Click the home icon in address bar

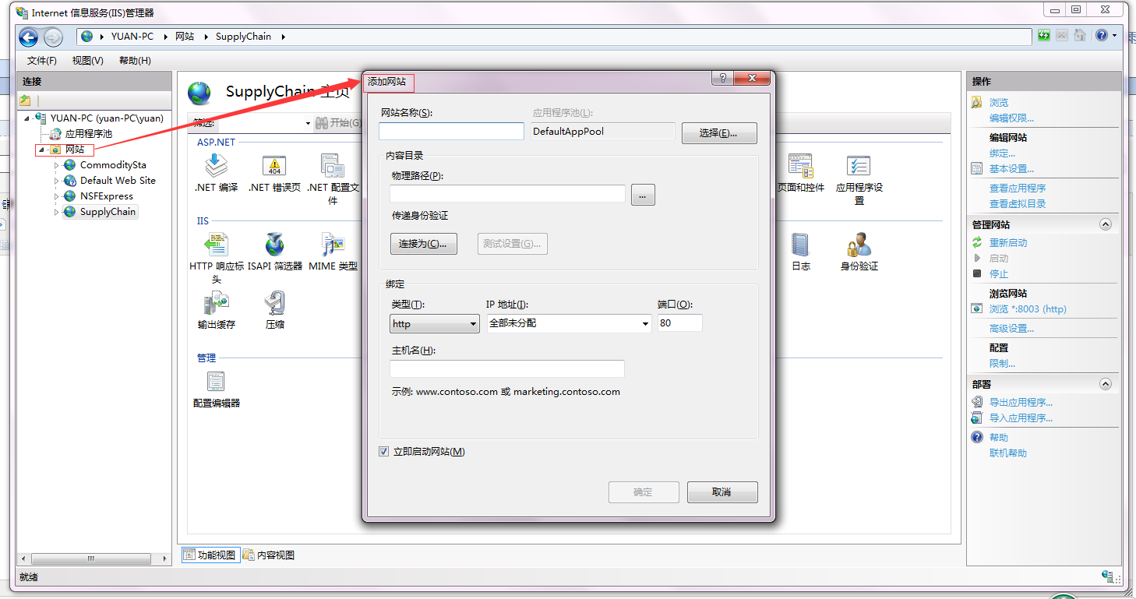click(x=1080, y=35)
